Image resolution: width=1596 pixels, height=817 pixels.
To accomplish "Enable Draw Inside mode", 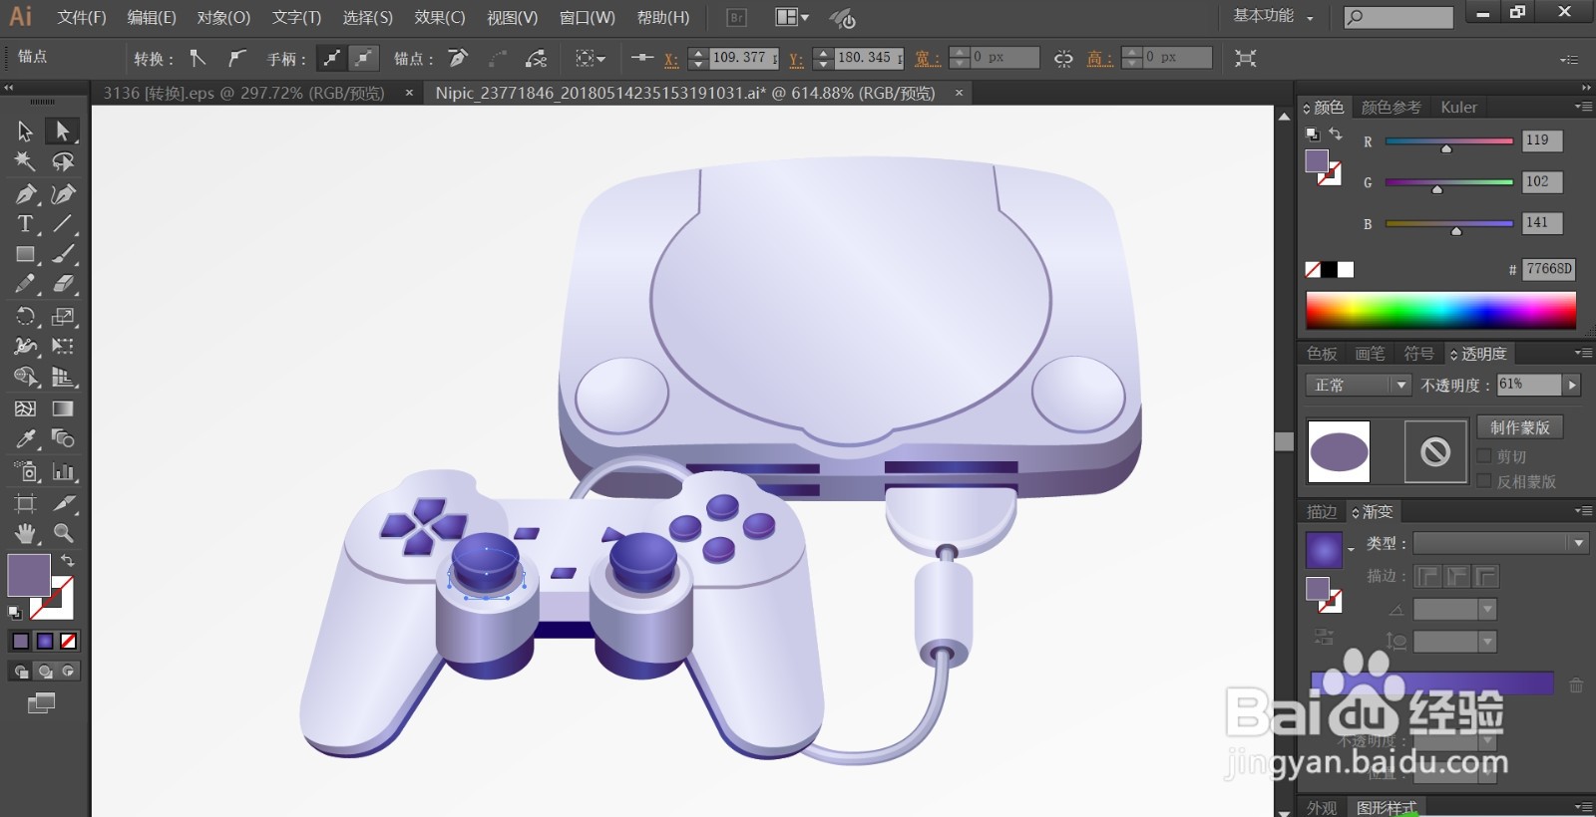I will coord(68,672).
